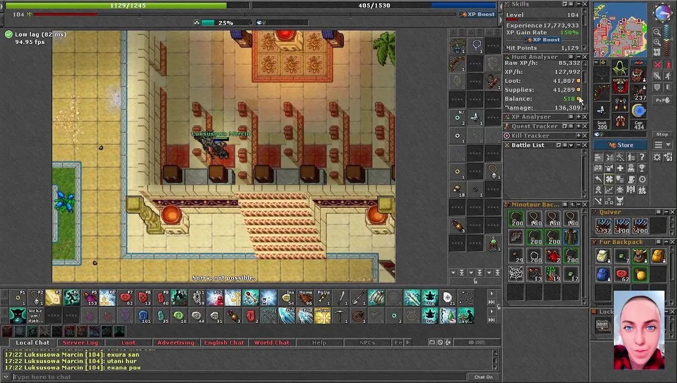Select the NPCs chat tab

[x=367, y=343]
